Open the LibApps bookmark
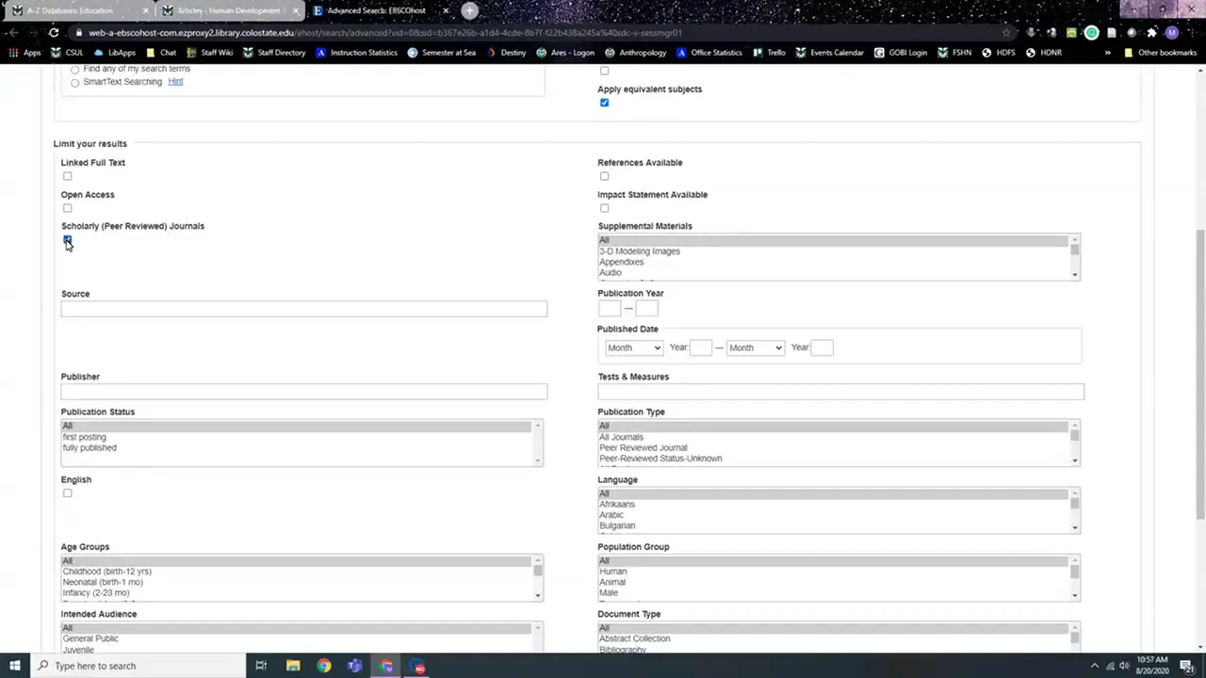 click(115, 53)
